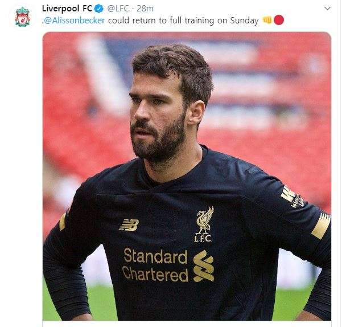Open the 28m timestamp permalink
The image size is (342, 327).
pyautogui.click(x=145, y=9)
